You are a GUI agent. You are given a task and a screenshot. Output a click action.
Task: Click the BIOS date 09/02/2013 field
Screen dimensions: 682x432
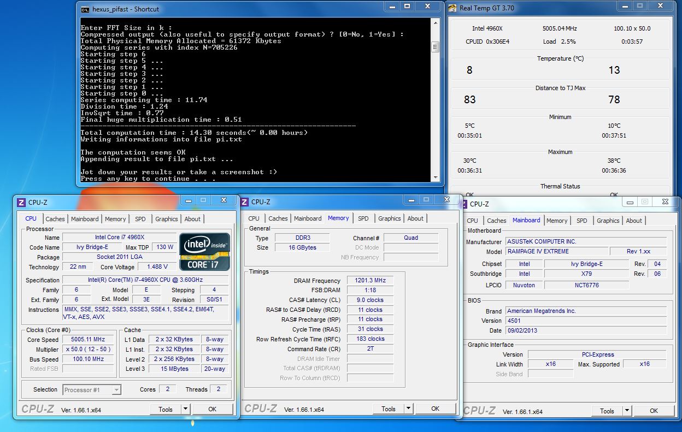(x=586, y=330)
